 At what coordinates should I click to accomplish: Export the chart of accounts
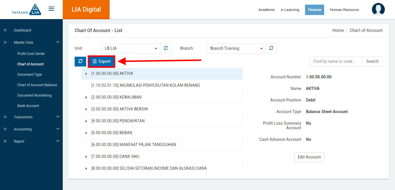pos(101,62)
